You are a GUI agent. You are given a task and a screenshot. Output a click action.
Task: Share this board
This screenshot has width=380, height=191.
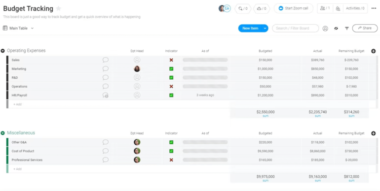click(x=365, y=28)
